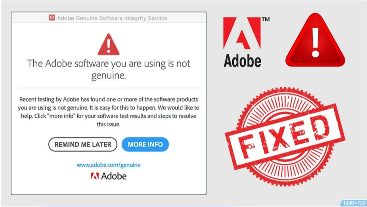The width and height of the screenshot is (367, 207).
Task: Click the black Adobe wordmark under the large logo
Action: click(242, 61)
